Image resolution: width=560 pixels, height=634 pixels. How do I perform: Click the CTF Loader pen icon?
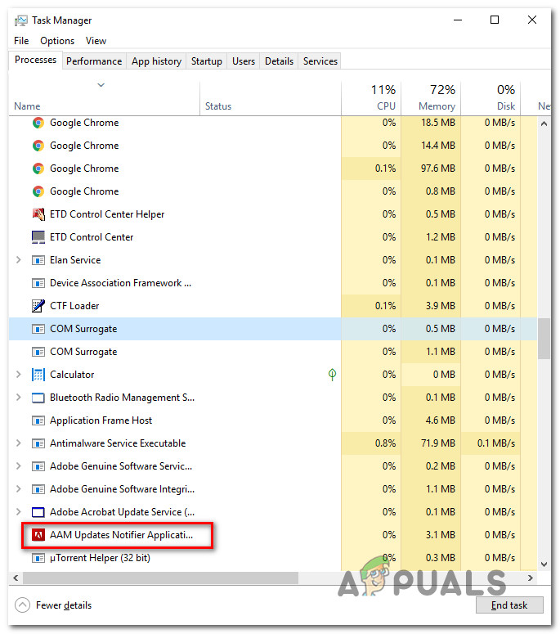coord(38,306)
